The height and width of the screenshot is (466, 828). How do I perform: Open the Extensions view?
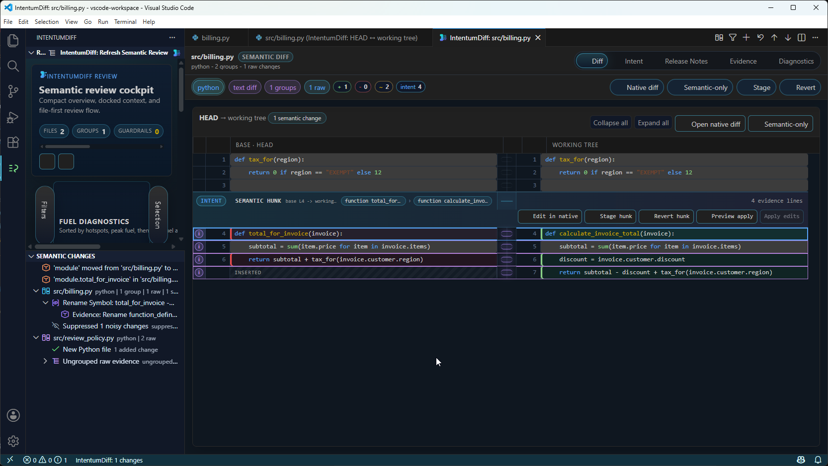13,143
